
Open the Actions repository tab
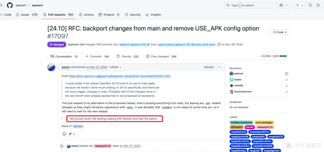click(x=86, y=15)
